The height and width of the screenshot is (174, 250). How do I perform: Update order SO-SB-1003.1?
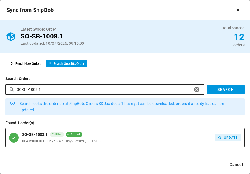coord(228,138)
